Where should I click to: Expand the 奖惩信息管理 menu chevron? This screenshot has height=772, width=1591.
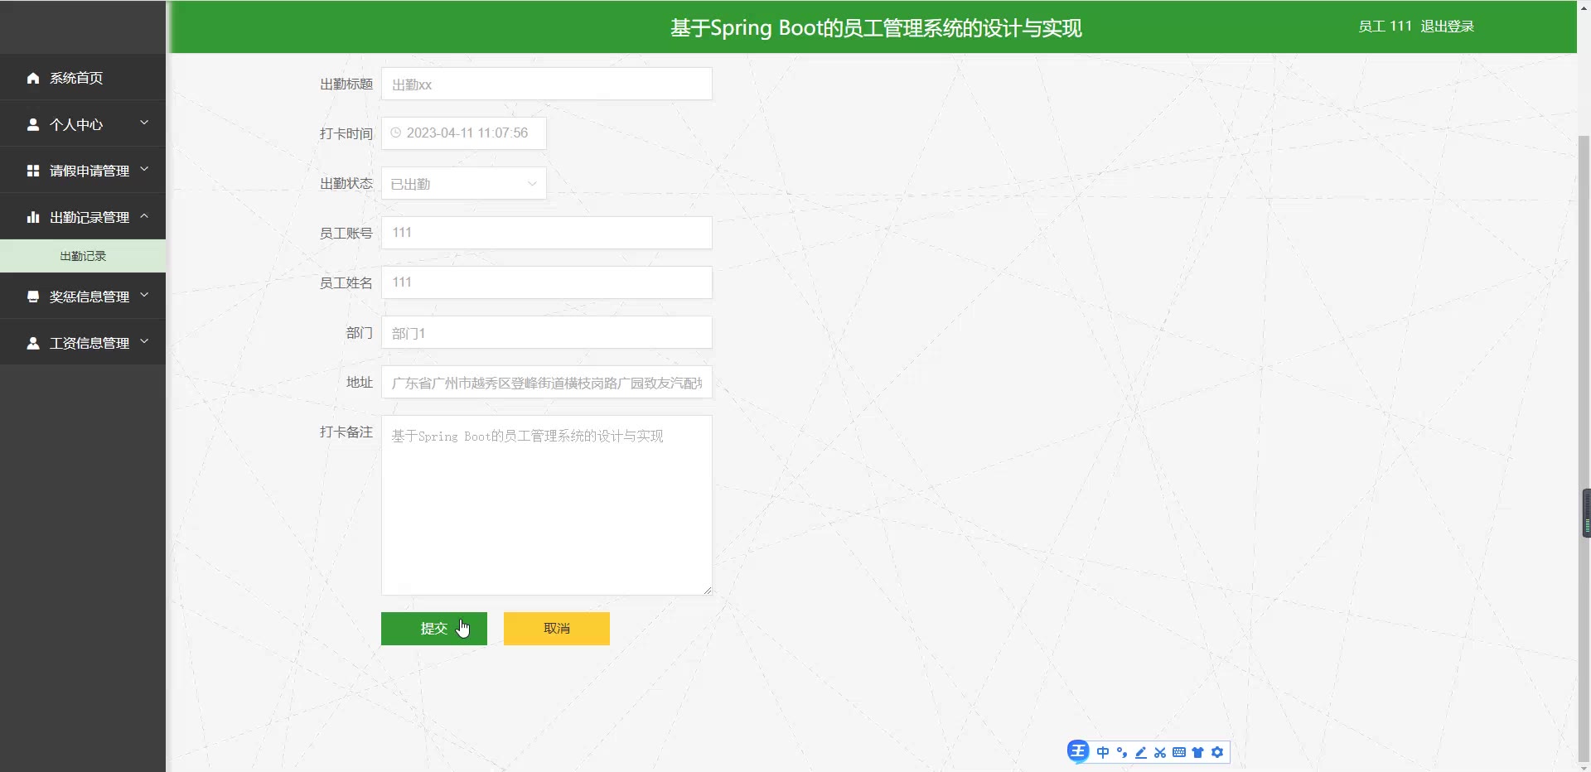click(x=144, y=296)
